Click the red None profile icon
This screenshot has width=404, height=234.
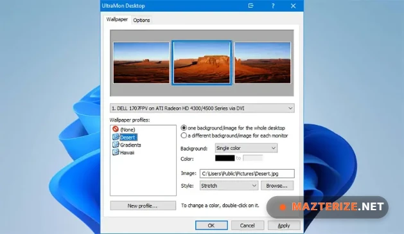coord(116,129)
